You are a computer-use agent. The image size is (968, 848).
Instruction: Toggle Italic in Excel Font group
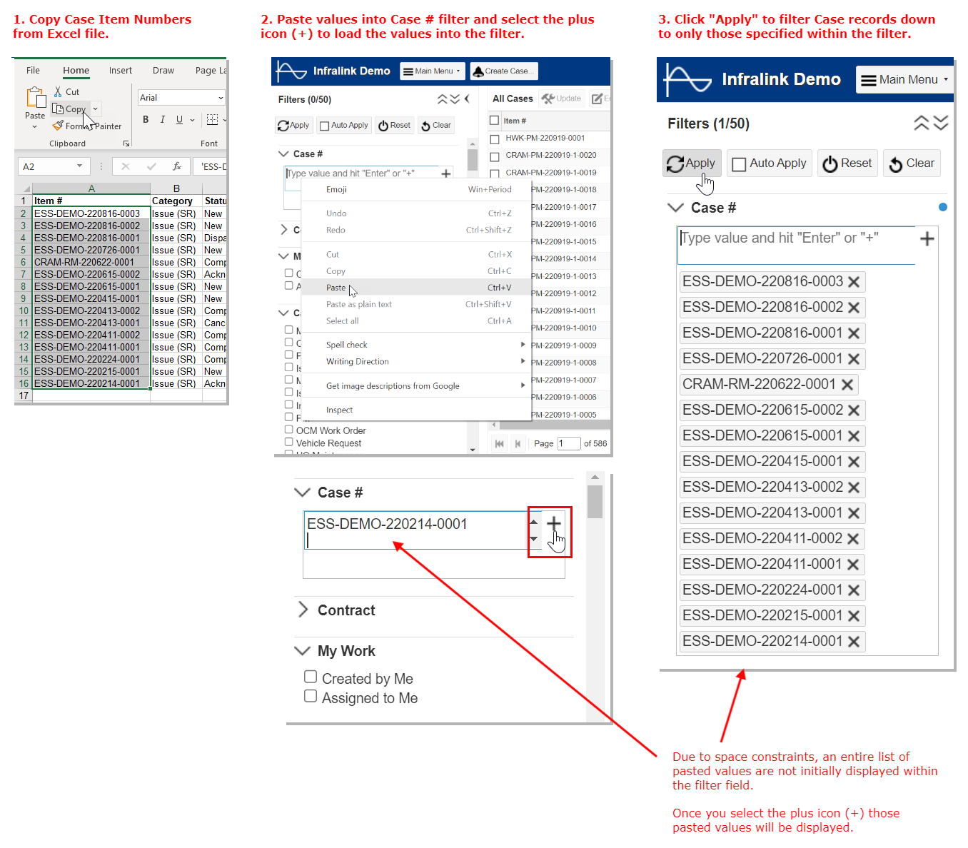click(x=163, y=120)
